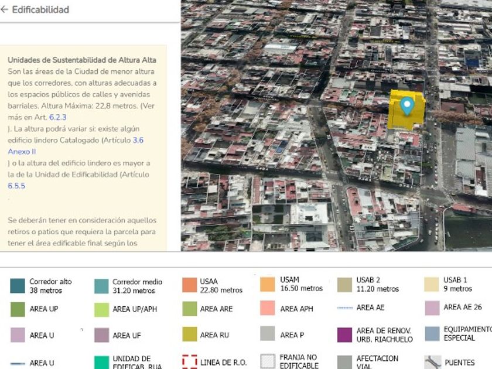
Task: Click the 'Se deberán tener en consideración' paragraph
Action: click(82, 231)
